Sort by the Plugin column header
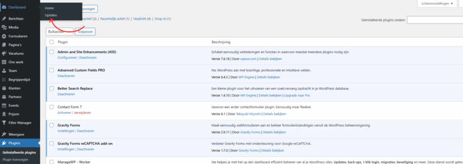Screen dimensions: 463x164 (62, 42)
